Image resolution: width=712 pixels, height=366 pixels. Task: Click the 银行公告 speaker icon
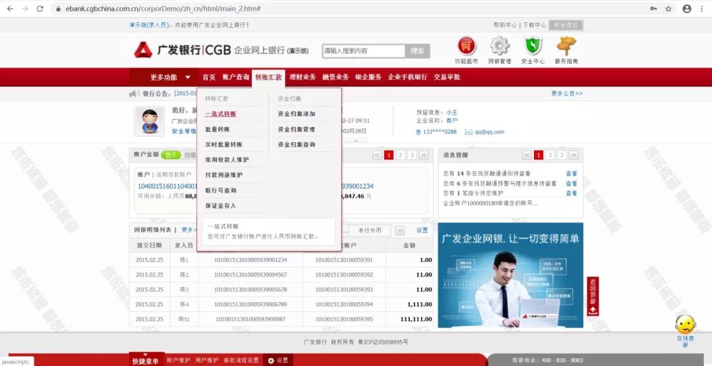pyautogui.click(x=134, y=94)
